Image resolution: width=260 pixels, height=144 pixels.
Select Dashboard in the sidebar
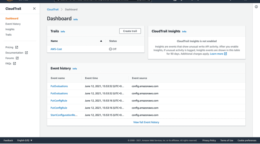click(x=12, y=18)
